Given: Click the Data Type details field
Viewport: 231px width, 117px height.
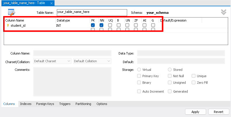Looking at the screenshot, I should pyautogui.click(x=181, y=53).
